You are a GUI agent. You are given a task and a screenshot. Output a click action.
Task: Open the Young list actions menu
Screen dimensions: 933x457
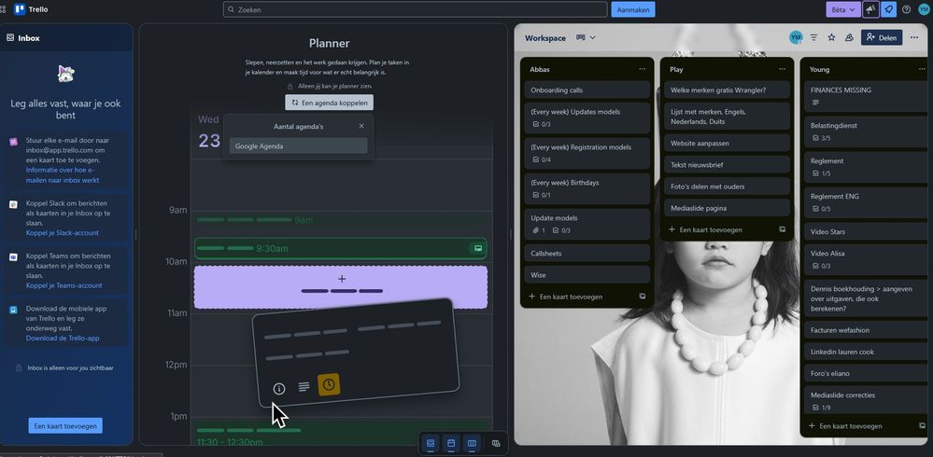click(x=922, y=69)
